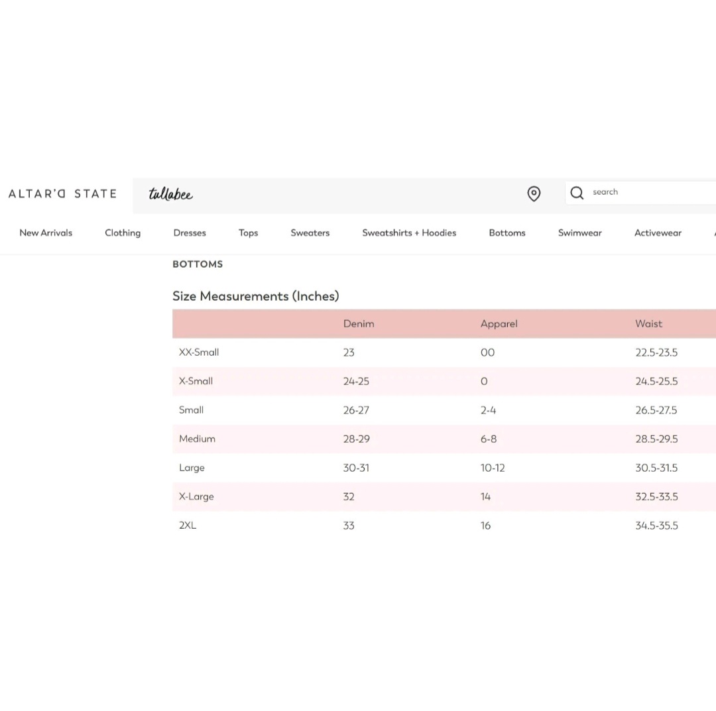Click the magnifying glass search icon
This screenshot has height=711, width=716.
(x=577, y=193)
